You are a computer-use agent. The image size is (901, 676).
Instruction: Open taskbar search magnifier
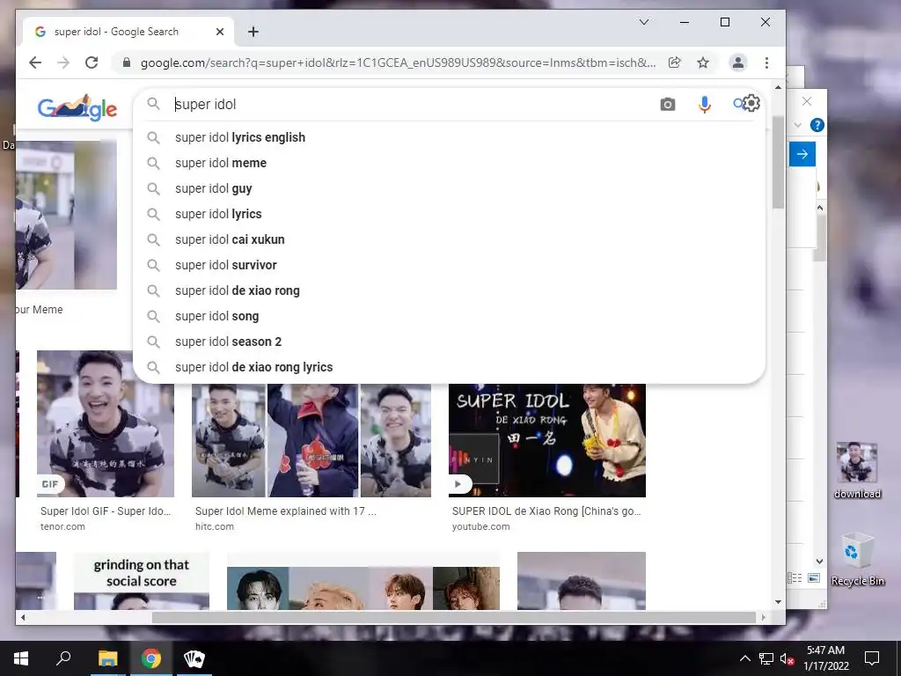point(63,658)
